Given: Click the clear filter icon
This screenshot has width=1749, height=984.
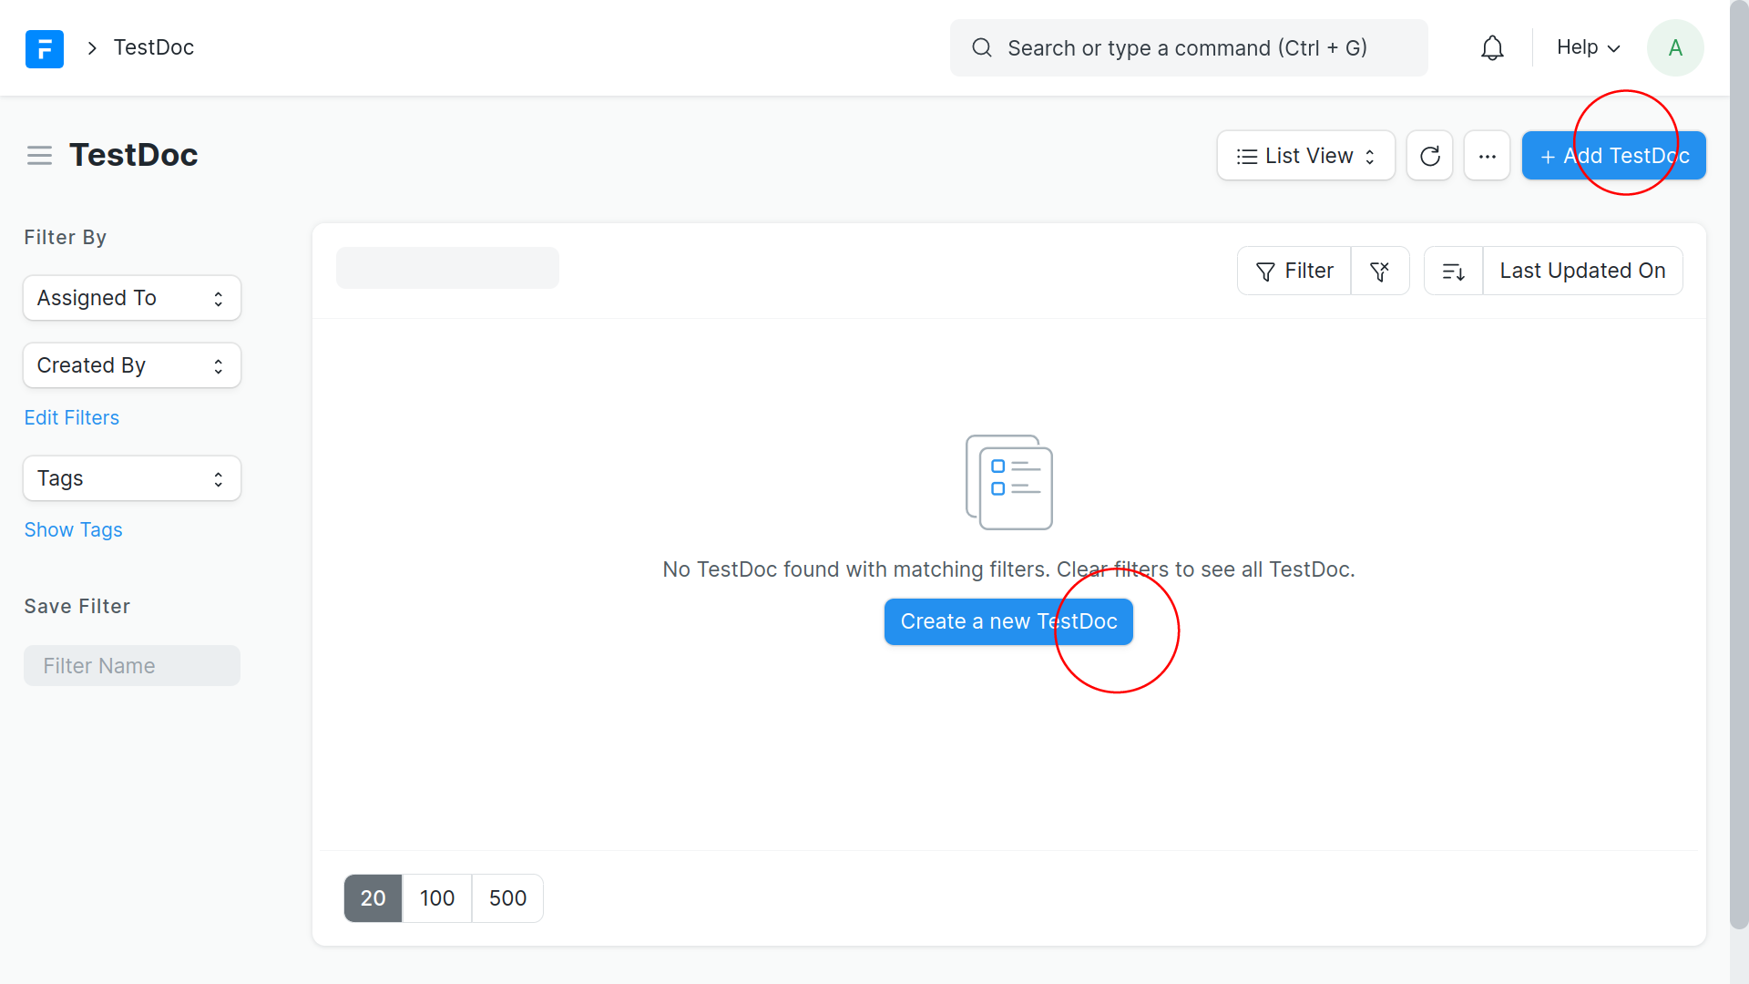Looking at the screenshot, I should click(1379, 271).
